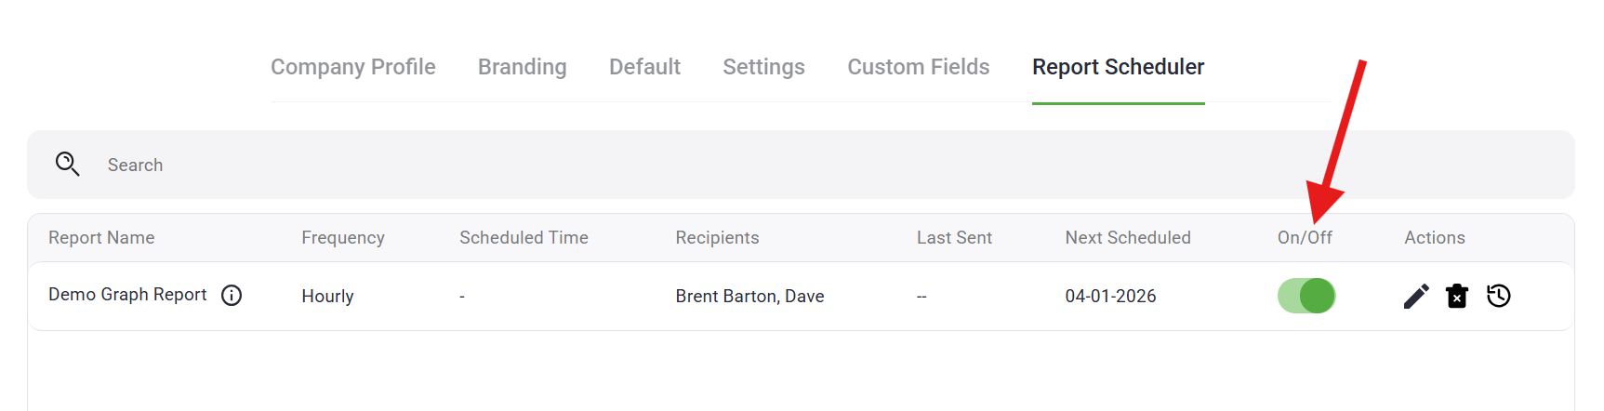Viewport: 1604px width, 411px height.
Task: Switch to the Branding tab
Action: [x=522, y=67]
